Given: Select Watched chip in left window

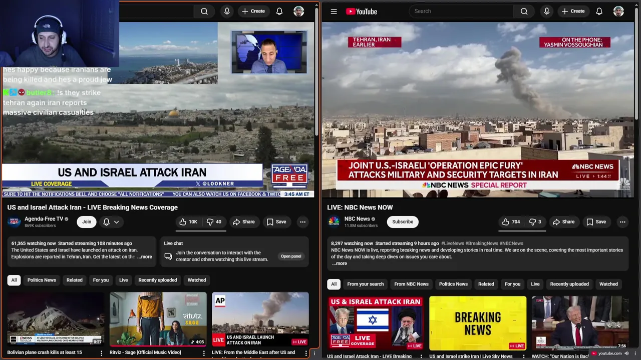Looking at the screenshot, I should 197,280.
